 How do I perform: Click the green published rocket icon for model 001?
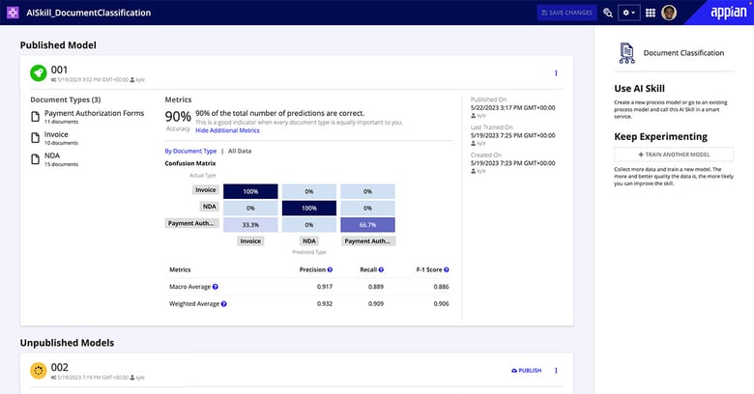(x=39, y=73)
